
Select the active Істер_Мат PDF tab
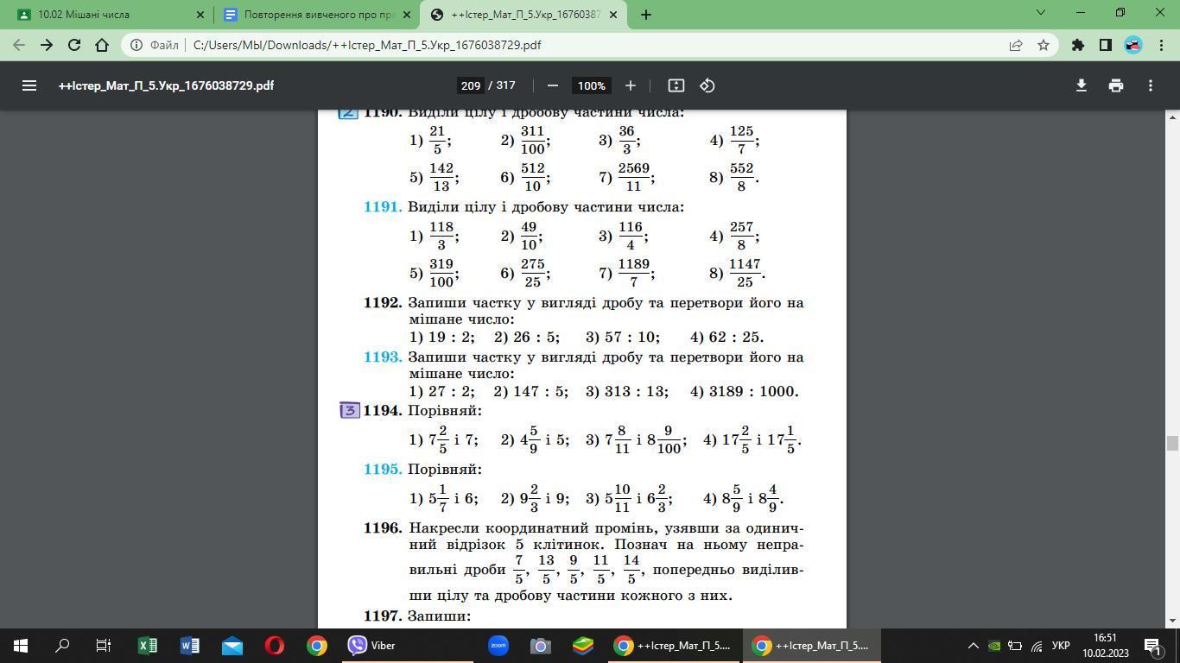[x=523, y=15]
